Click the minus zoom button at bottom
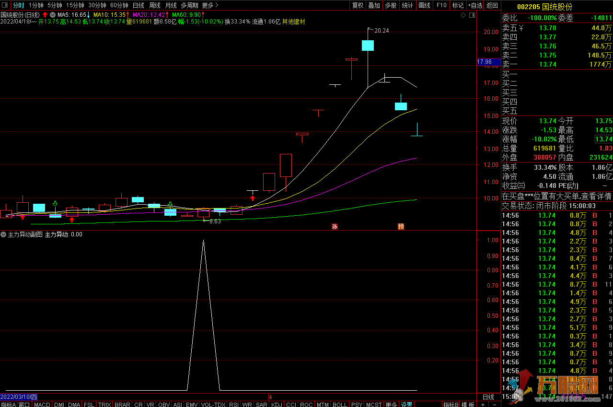613x407 pixels. click(494, 404)
